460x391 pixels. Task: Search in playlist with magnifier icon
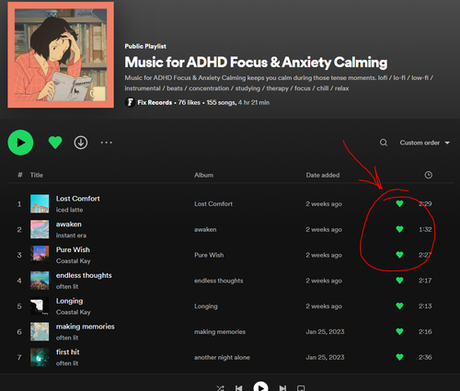pos(384,143)
